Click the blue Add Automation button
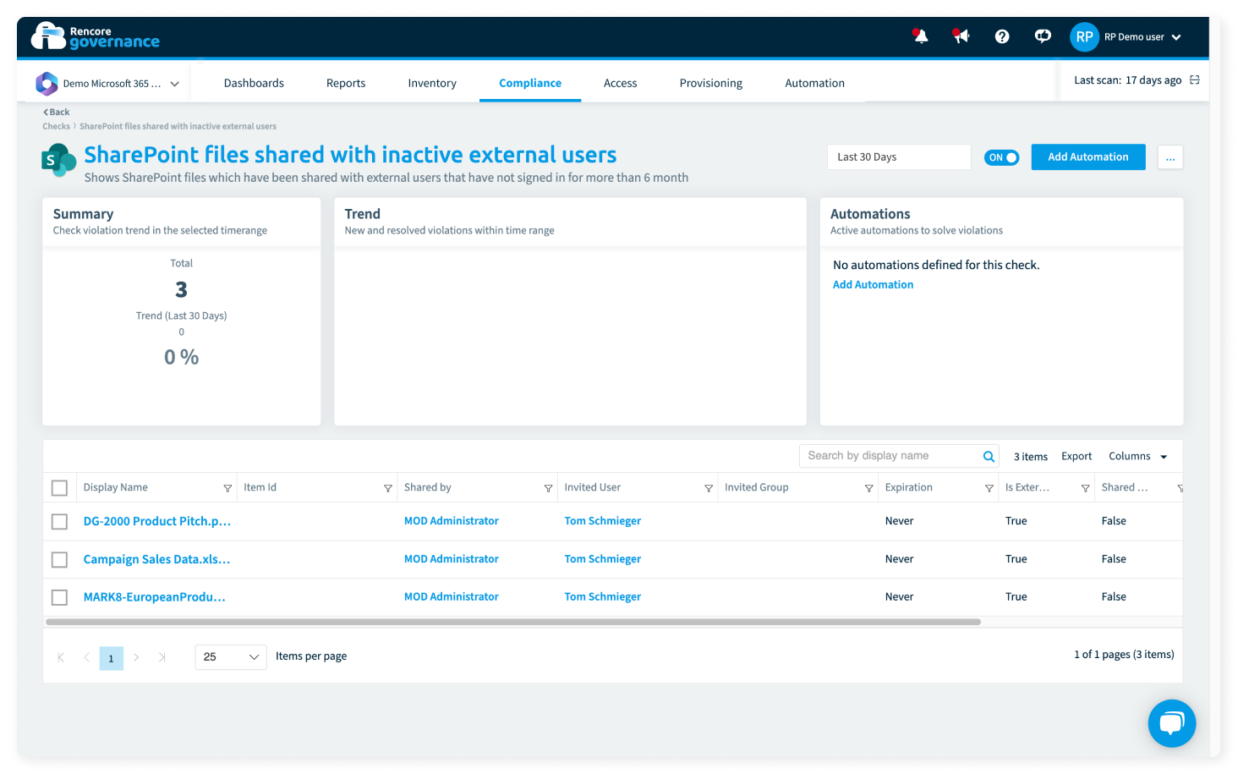 [x=1088, y=157]
